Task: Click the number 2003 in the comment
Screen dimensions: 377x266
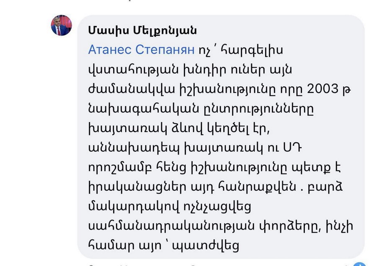Action: [323, 89]
